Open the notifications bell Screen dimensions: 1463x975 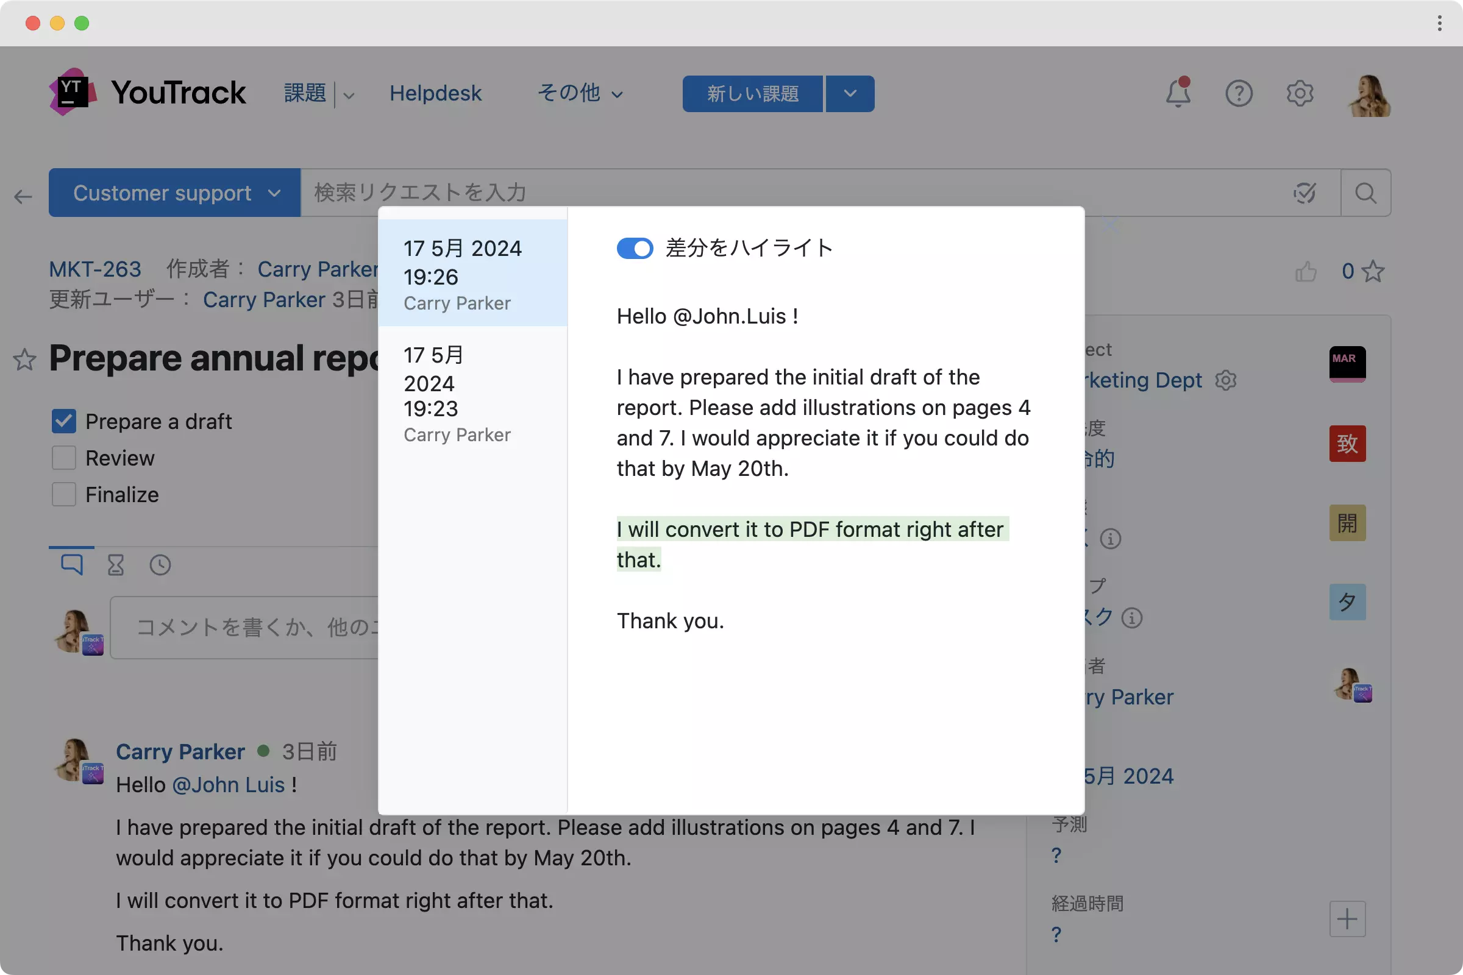click(x=1177, y=93)
